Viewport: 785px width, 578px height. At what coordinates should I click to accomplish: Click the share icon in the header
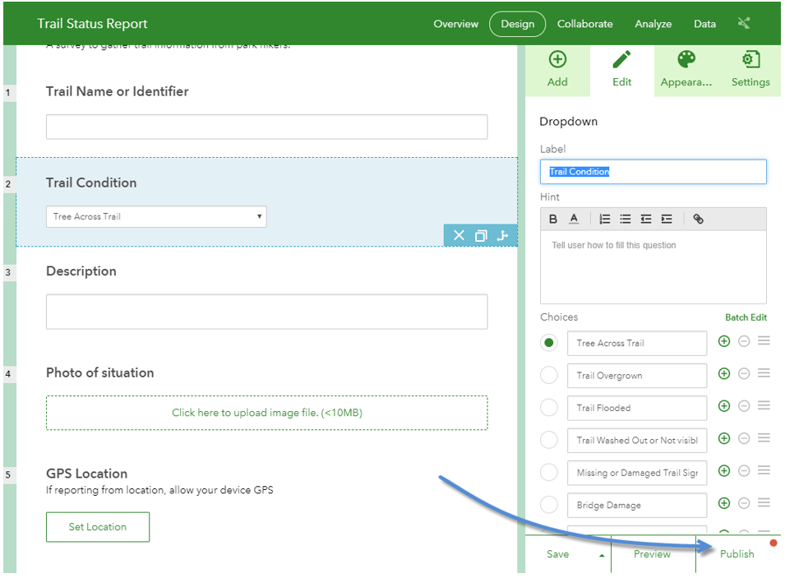744,23
